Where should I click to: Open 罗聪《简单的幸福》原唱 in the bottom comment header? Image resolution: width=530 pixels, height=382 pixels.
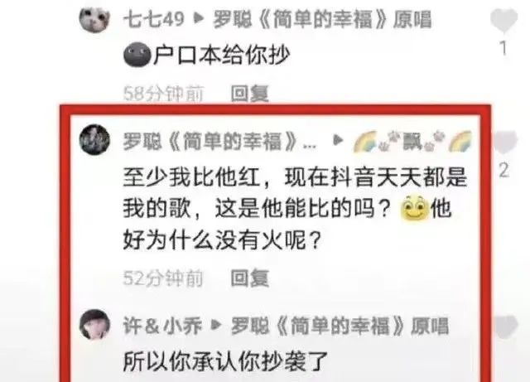(x=340, y=326)
